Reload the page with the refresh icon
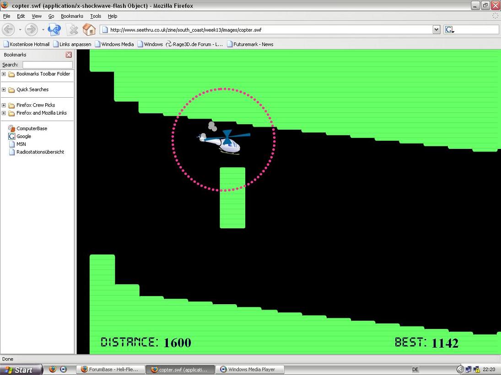This screenshot has height=375, width=501. point(54,30)
